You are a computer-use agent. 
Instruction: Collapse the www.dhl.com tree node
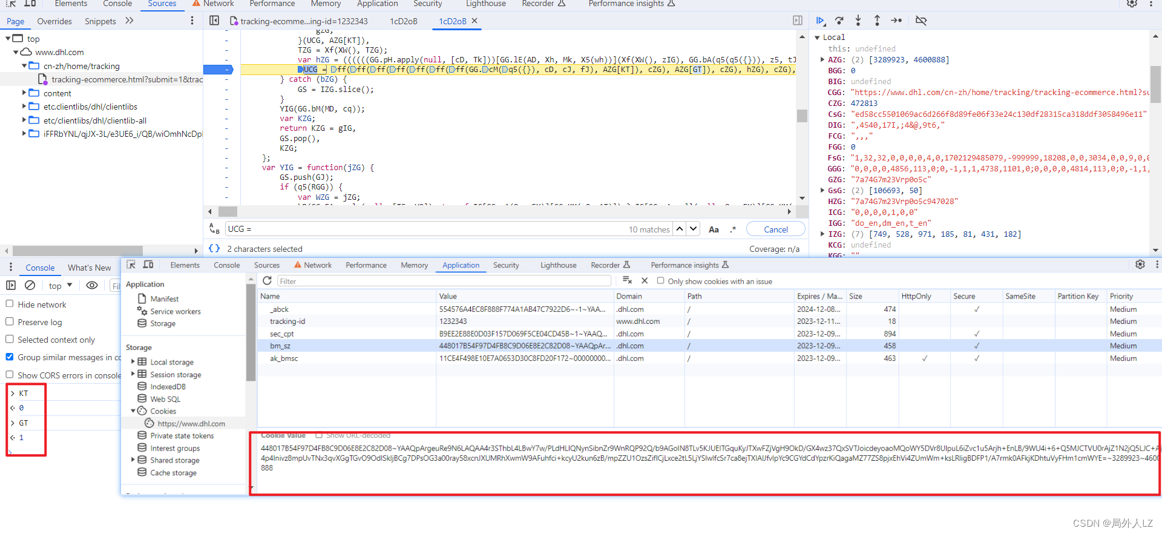click(x=16, y=52)
